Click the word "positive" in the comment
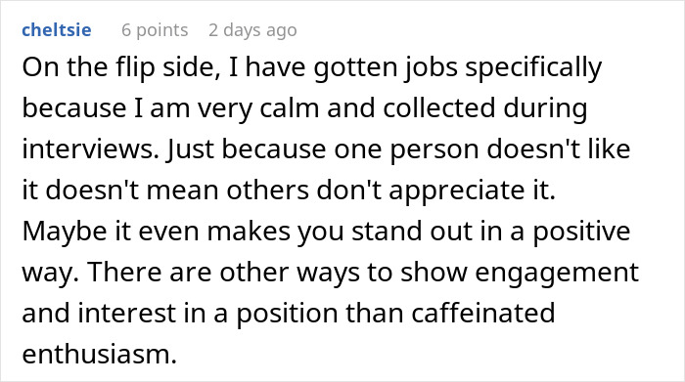 click(x=581, y=232)
